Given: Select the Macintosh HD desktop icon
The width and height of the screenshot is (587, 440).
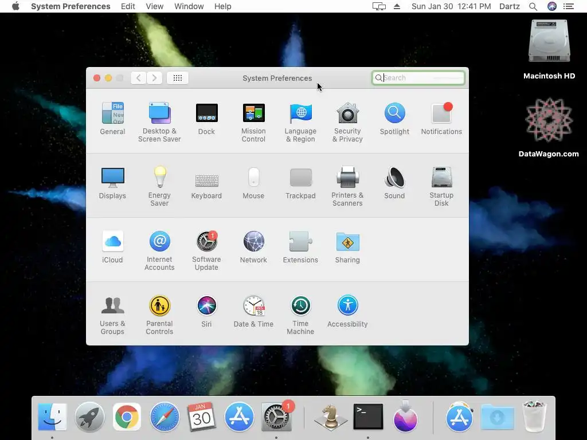Looking at the screenshot, I should (x=549, y=49).
